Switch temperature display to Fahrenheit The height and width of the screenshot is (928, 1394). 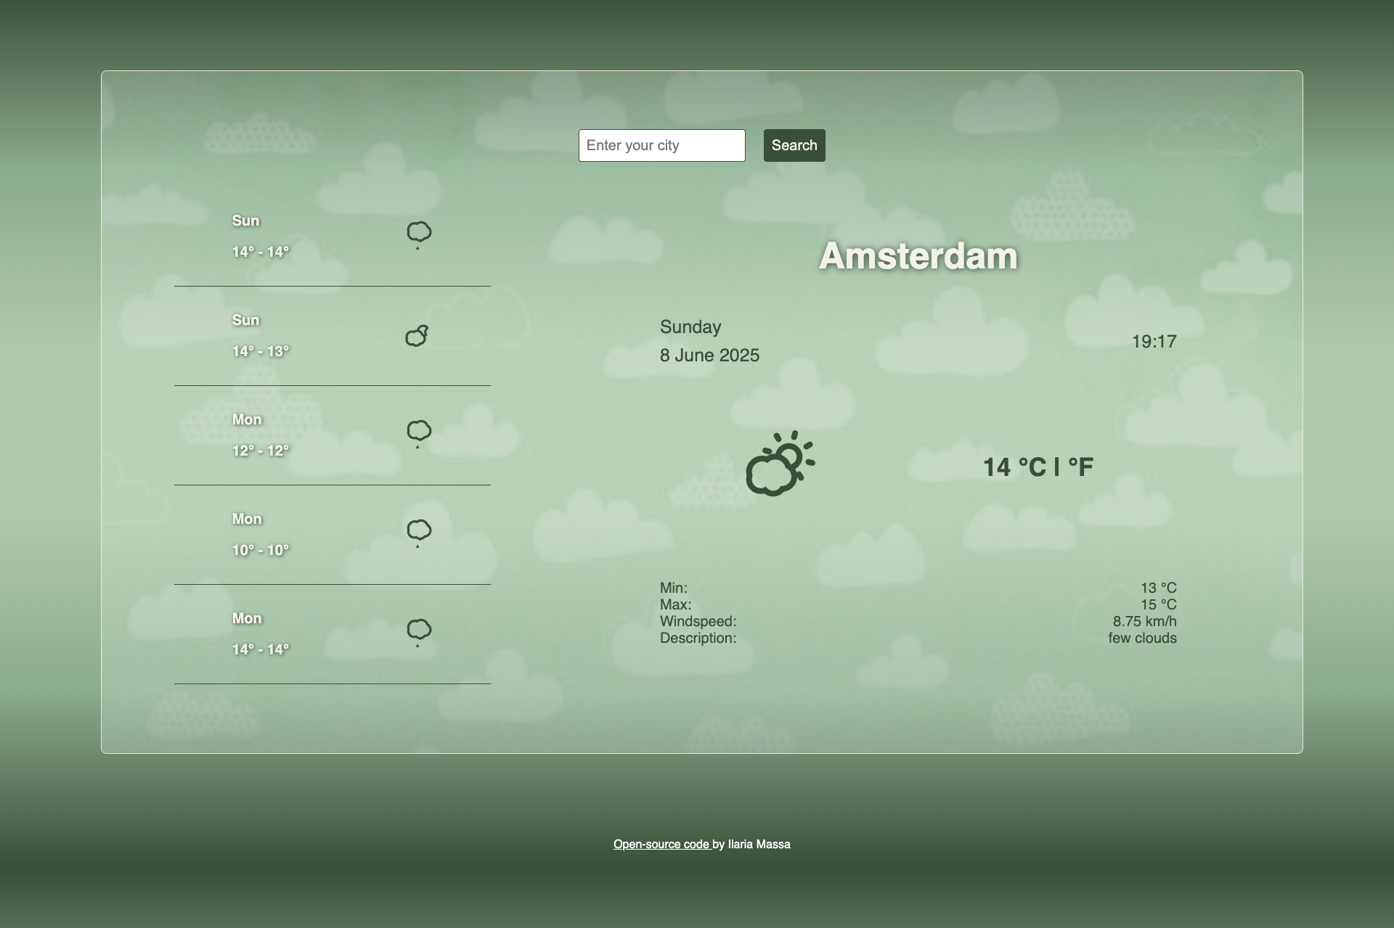[1082, 467]
